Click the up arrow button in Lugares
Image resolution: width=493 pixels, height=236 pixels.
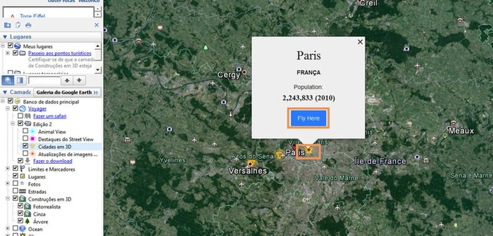click(67, 81)
